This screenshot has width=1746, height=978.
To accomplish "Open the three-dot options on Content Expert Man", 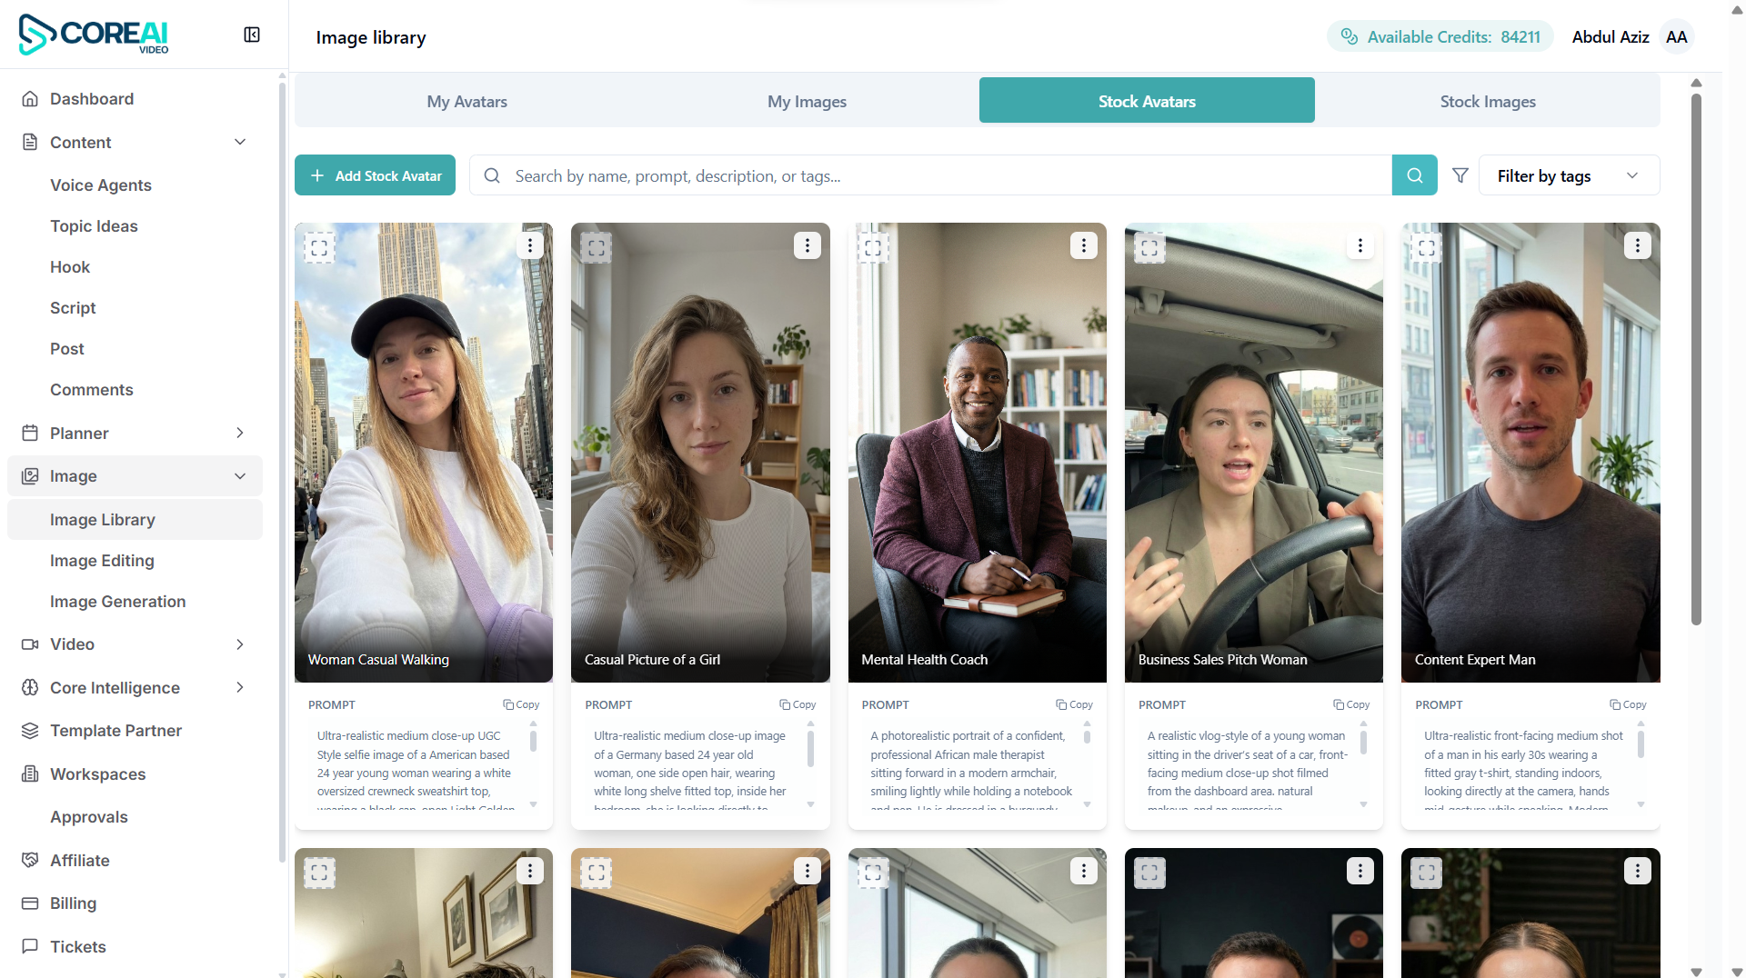I will pyautogui.click(x=1637, y=244).
